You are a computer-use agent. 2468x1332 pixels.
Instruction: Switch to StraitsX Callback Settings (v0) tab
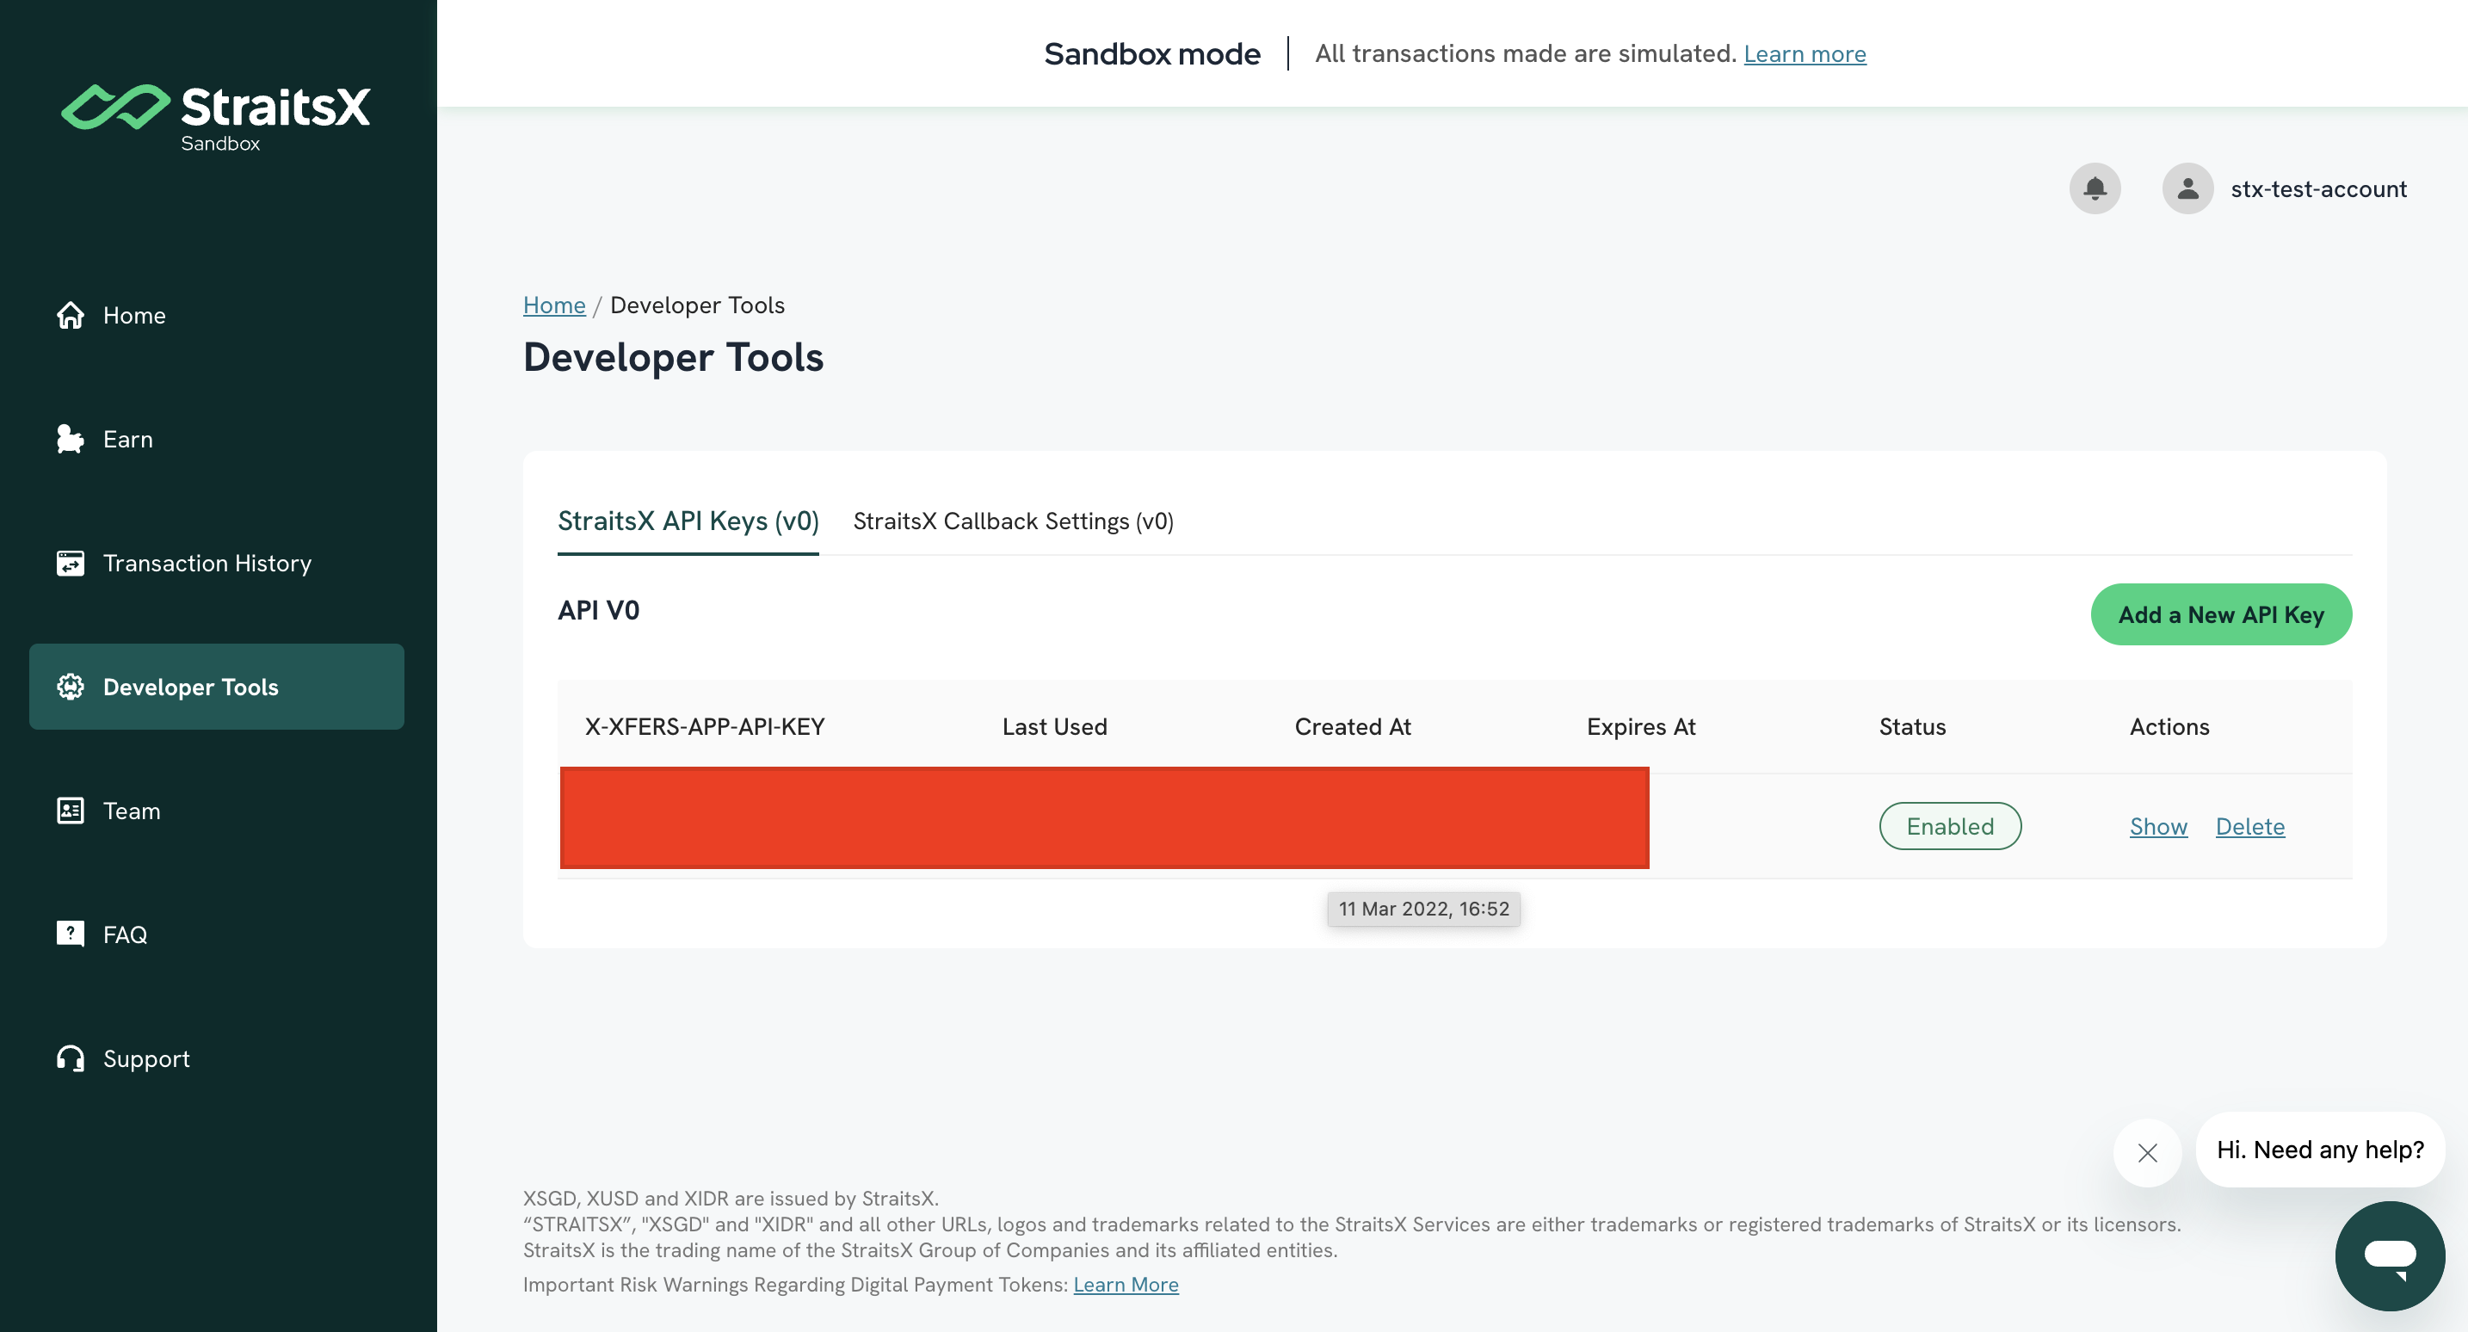click(x=1013, y=521)
